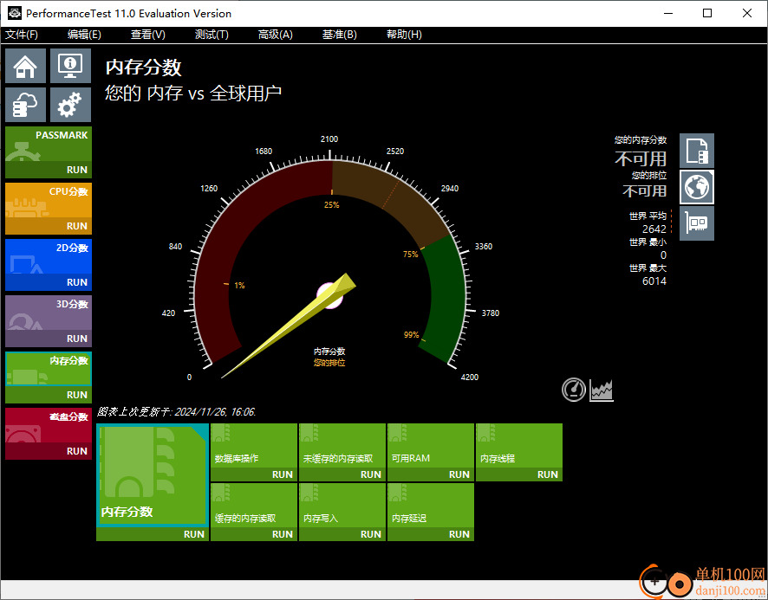This screenshot has width=768, height=600.
Task: Run the PASSMARK test
Action: coord(49,170)
